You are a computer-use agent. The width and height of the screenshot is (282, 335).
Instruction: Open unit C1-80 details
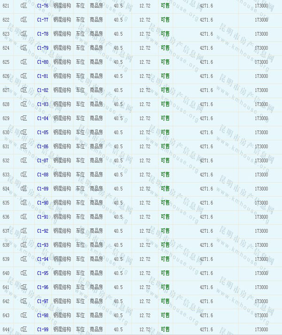coord(42,62)
